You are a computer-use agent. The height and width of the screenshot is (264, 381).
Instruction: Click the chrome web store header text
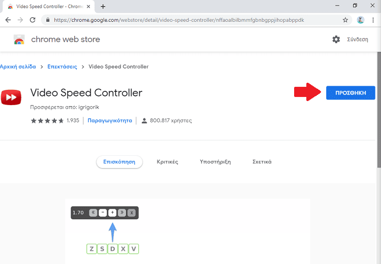pos(66,39)
